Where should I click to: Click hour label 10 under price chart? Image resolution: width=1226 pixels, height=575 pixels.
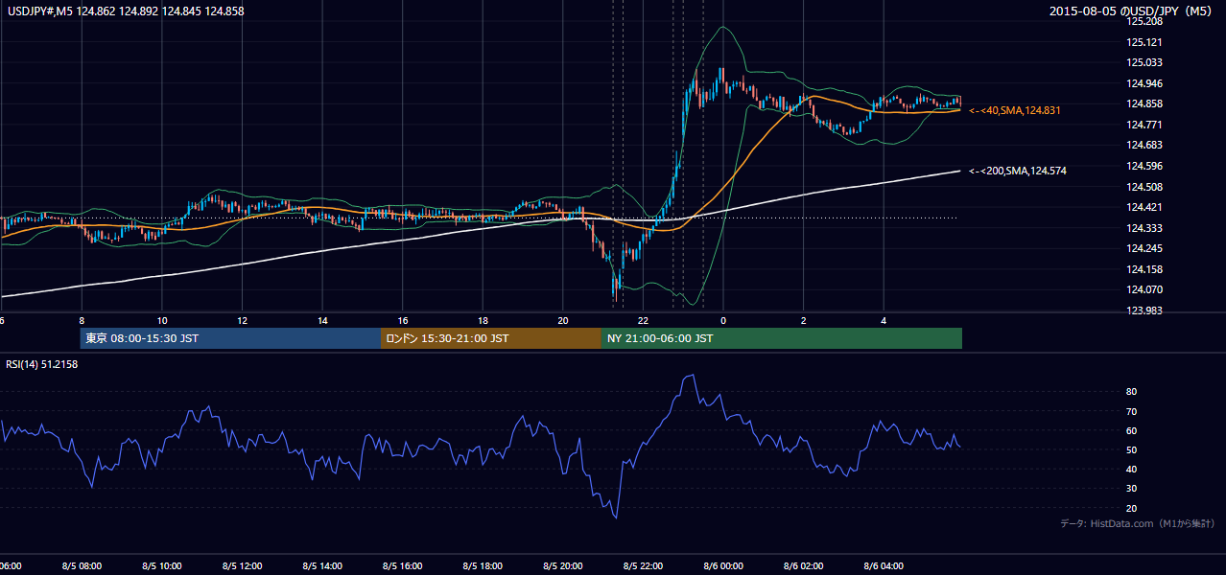pyautogui.click(x=162, y=321)
